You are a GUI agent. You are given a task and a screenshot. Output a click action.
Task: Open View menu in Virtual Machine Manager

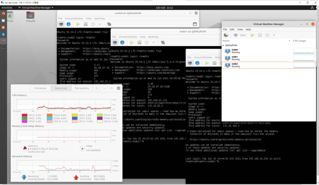240,29
